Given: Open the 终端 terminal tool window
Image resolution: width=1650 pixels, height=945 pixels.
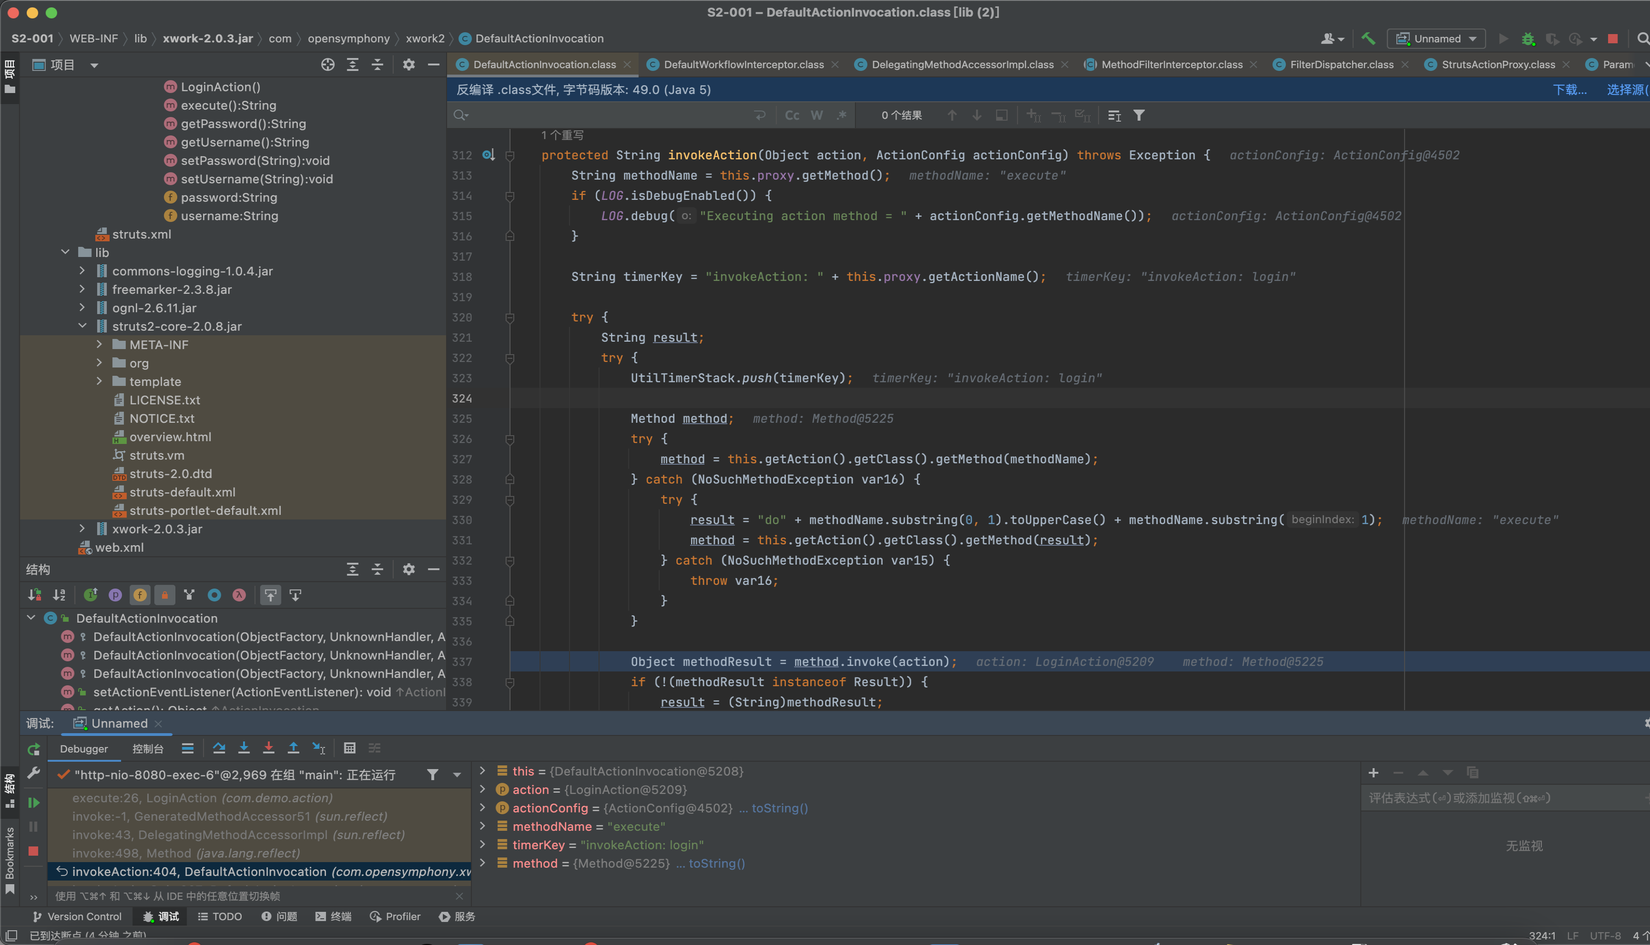Looking at the screenshot, I should pos(333,916).
